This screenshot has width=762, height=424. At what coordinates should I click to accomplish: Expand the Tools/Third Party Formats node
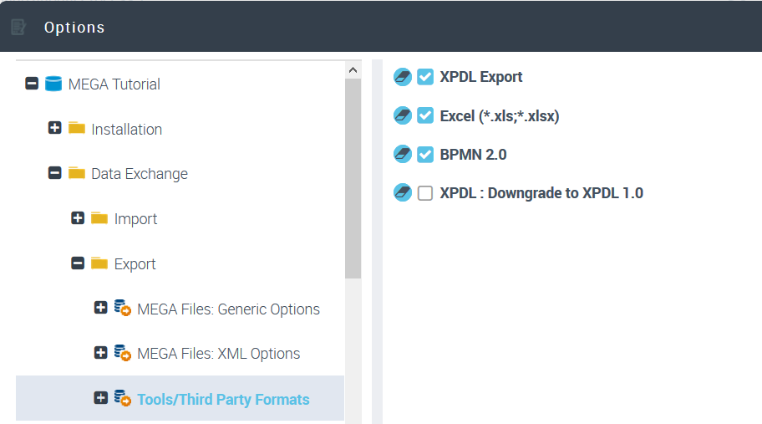pos(101,398)
